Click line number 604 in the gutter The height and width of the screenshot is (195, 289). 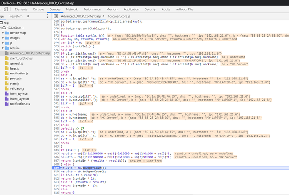pyautogui.click(x=56, y=150)
